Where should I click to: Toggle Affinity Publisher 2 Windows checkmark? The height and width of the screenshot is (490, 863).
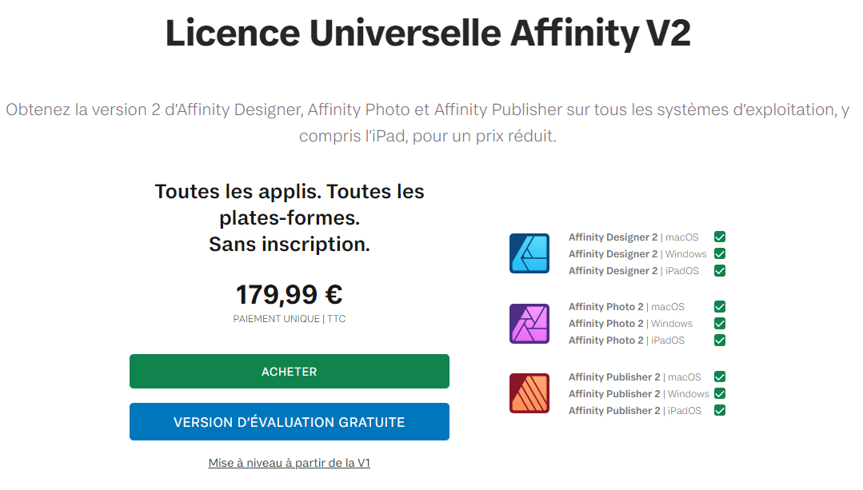719,393
